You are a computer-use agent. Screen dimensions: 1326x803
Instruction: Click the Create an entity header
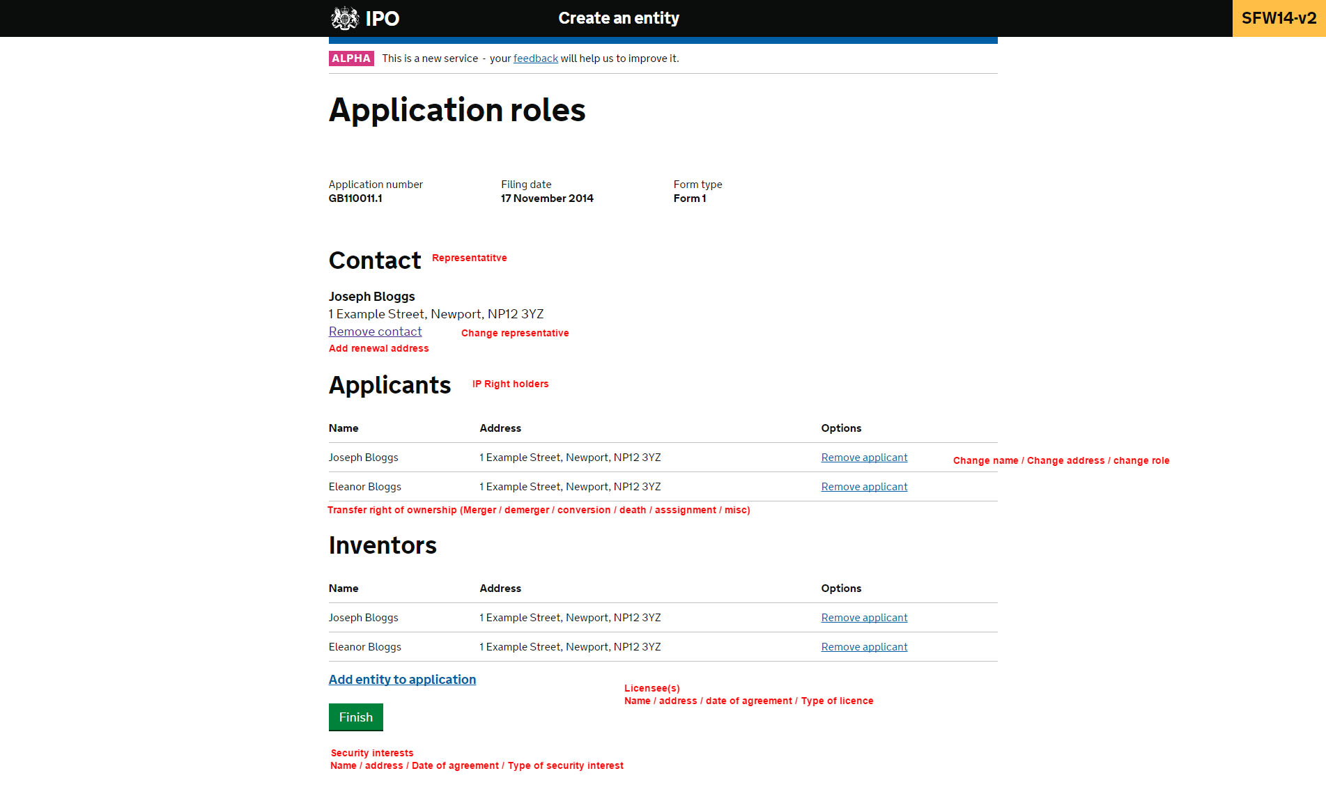pyautogui.click(x=618, y=18)
